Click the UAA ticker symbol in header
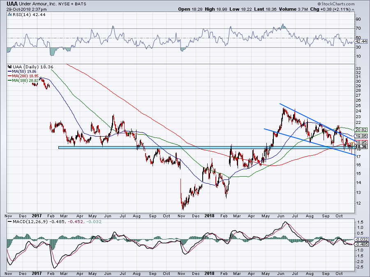Image resolution: width=370 pixels, height=277 pixels. [x=12, y=4]
